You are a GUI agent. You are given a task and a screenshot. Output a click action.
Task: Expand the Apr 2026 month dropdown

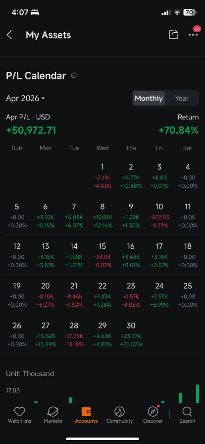[25, 98]
